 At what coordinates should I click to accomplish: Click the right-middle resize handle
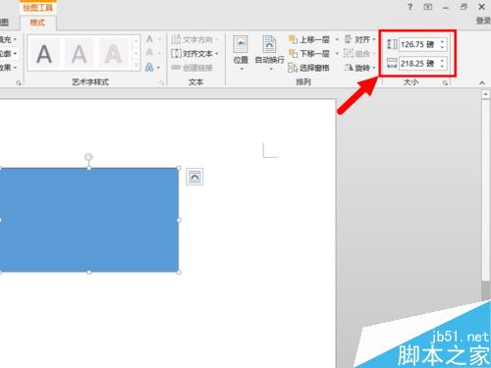coord(179,220)
